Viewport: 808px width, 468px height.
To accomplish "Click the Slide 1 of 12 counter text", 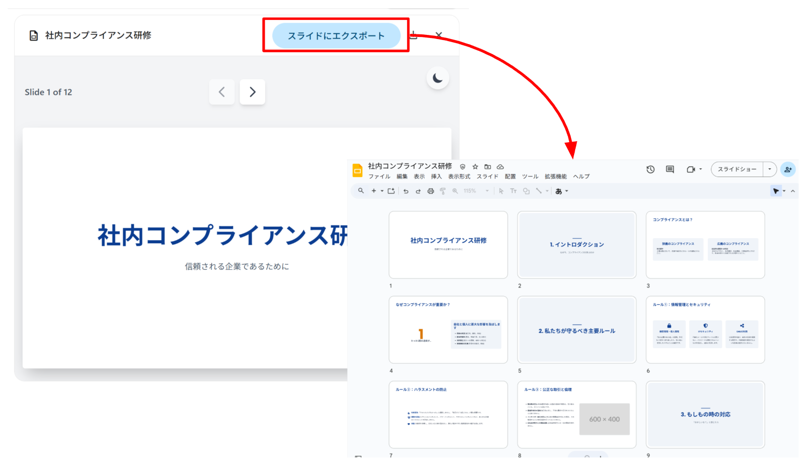I will pos(48,92).
